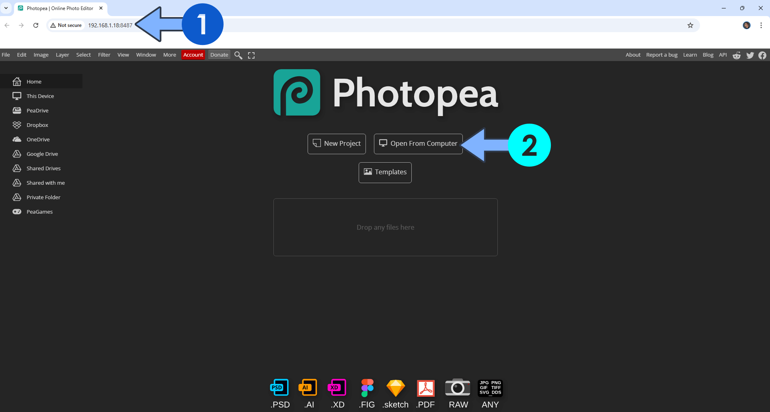Open the Chrome profile avatar

747,25
